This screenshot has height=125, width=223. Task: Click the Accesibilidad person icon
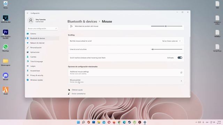[x=28, y=70]
